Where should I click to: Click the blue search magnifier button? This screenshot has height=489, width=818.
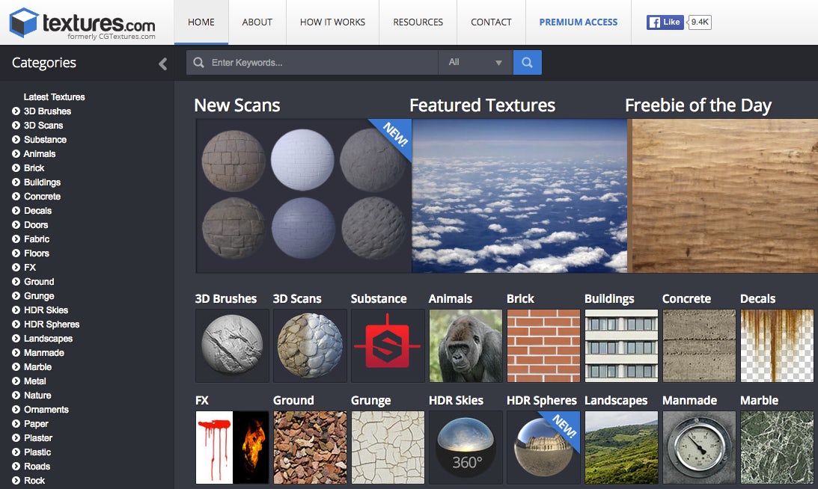(528, 63)
